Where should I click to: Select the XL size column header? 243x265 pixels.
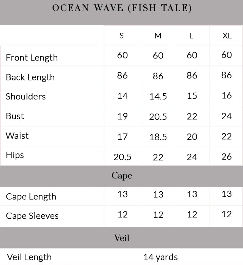227,35
